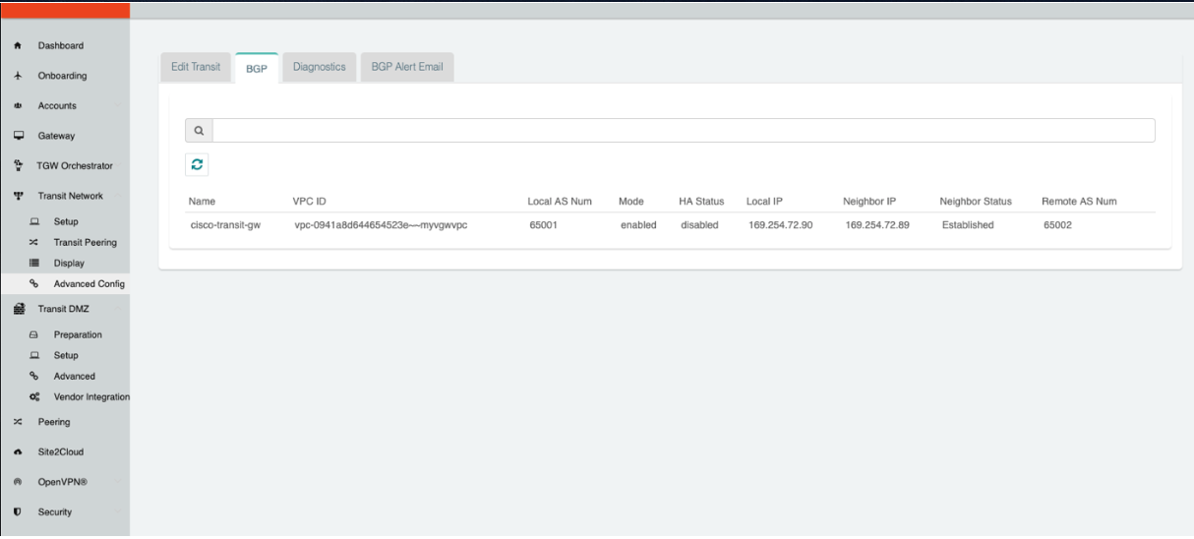Click inside the BGP search field

(x=683, y=131)
